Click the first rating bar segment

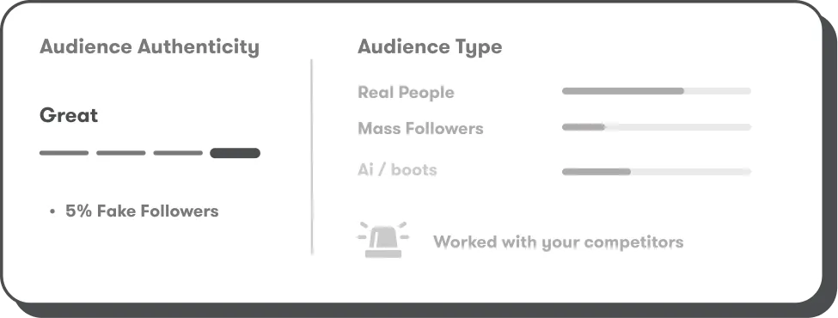[64, 153]
